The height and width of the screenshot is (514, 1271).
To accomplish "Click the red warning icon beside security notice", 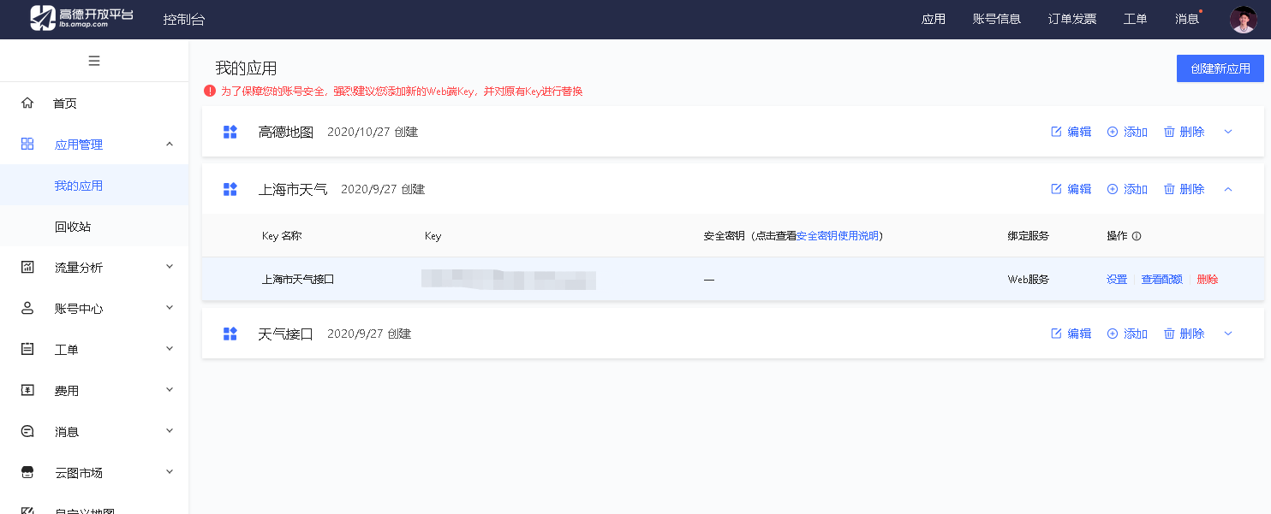I will (x=210, y=91).
